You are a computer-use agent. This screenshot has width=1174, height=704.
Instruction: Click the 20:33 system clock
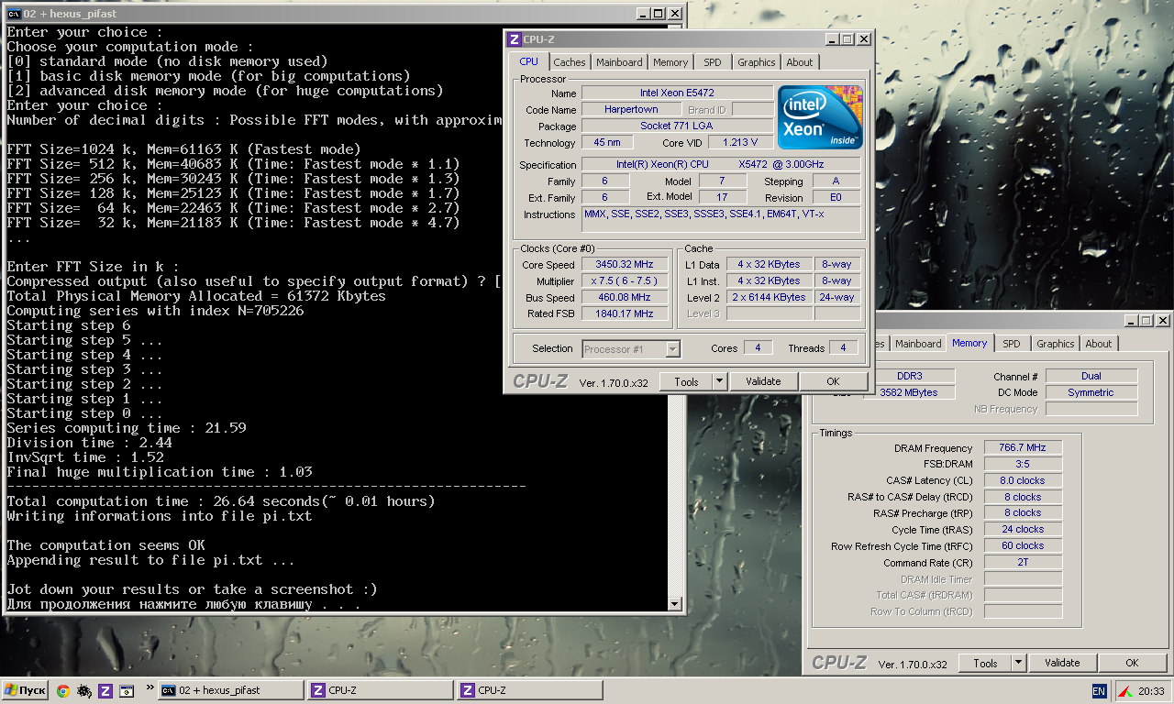pos(1152,690)
